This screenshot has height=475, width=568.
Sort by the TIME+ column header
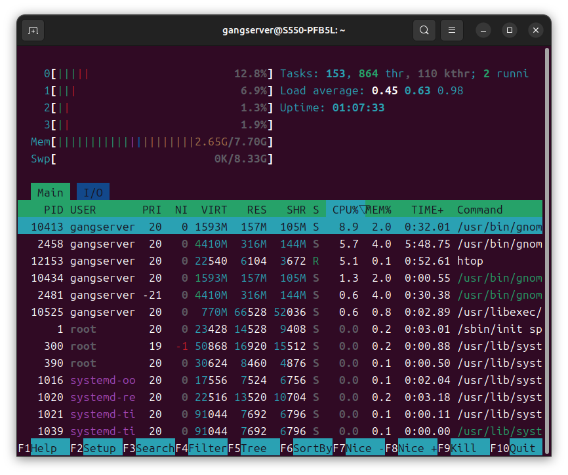click(x=428, y=210)
